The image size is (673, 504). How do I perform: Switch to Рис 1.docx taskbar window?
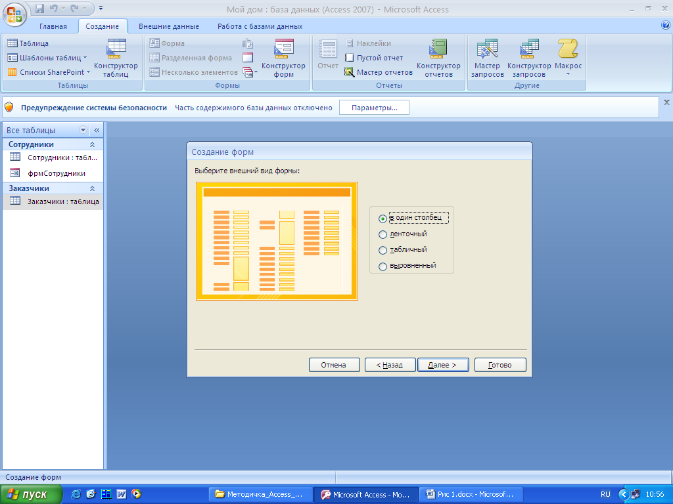(471, 494)
